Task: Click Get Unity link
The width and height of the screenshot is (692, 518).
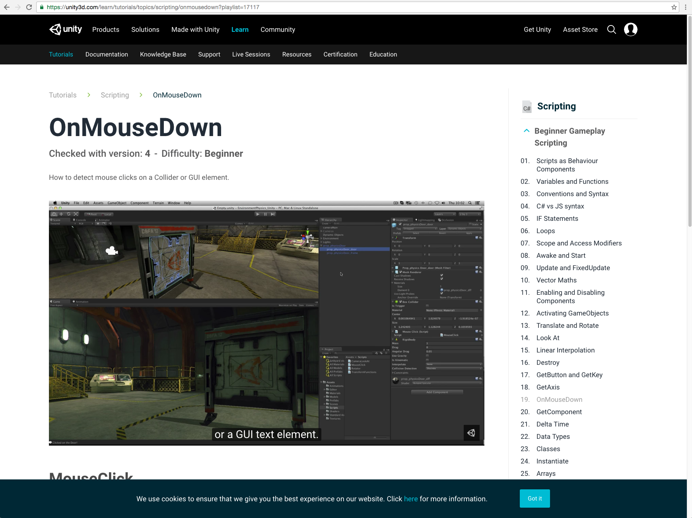Action: coord(537,29)
